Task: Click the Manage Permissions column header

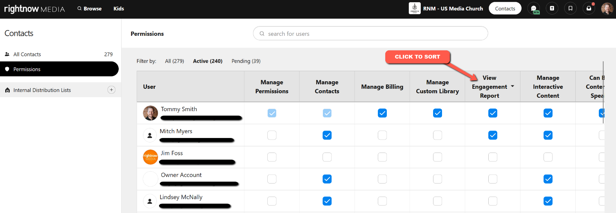Action: [x=272, y=87]
